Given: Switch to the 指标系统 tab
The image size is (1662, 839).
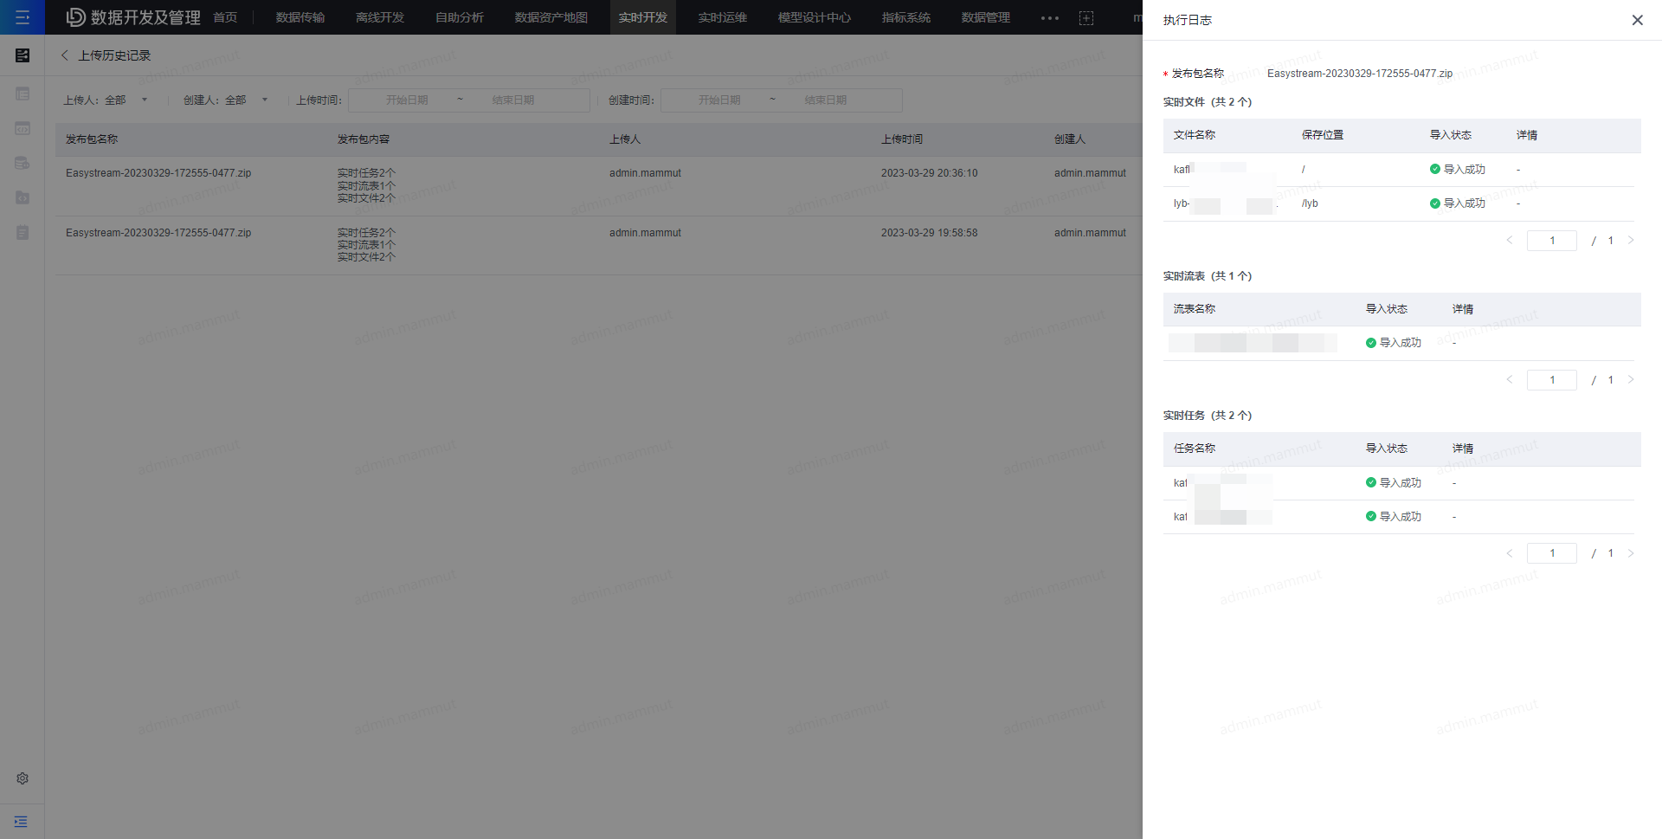Looking at the screenshot, I should (x=906, y=17).
